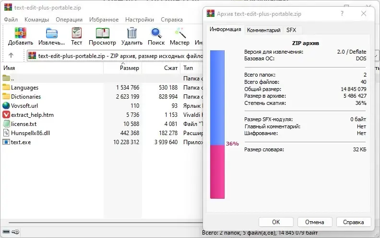
Task: Click the 2.0 / Deflate version value
Action: click(352, 52)
